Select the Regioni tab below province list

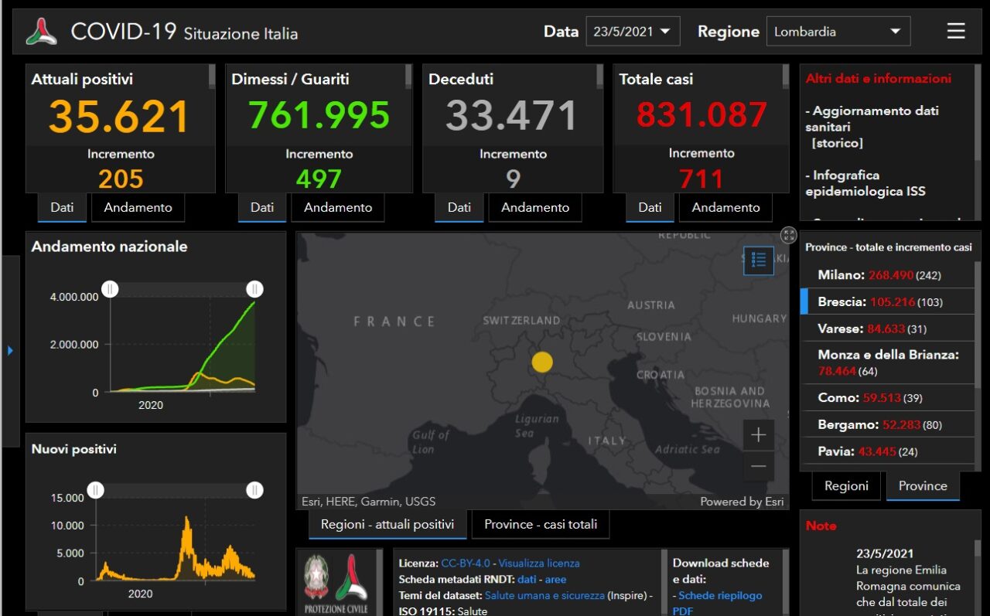click(x=846, y=485)
